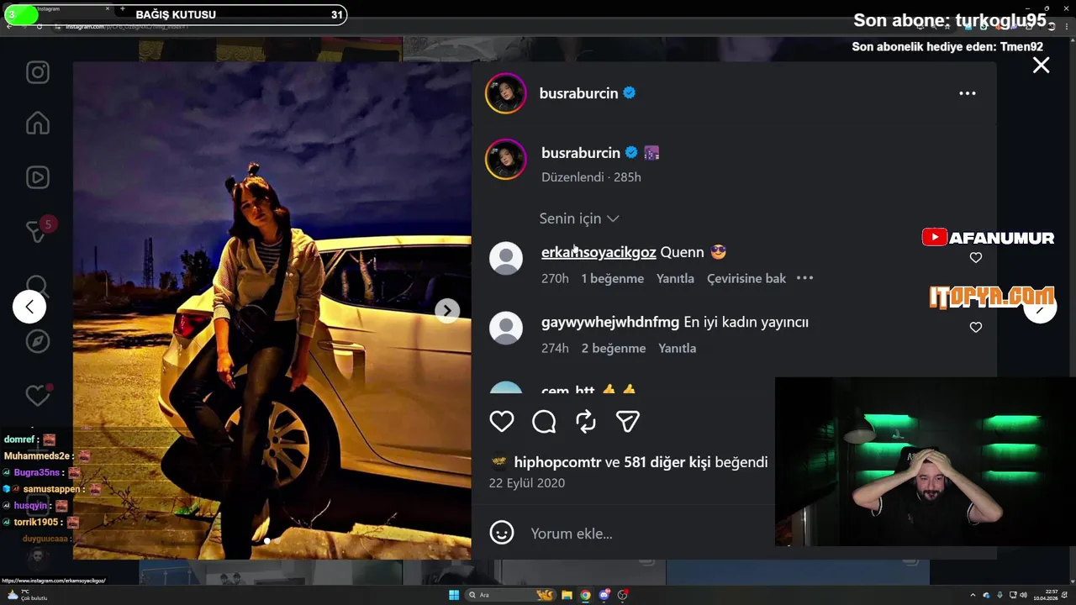Open Google Chrome from the taskbar

(x=585, y=595)
